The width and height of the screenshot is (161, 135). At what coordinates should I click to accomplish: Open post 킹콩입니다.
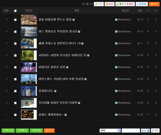46,91
